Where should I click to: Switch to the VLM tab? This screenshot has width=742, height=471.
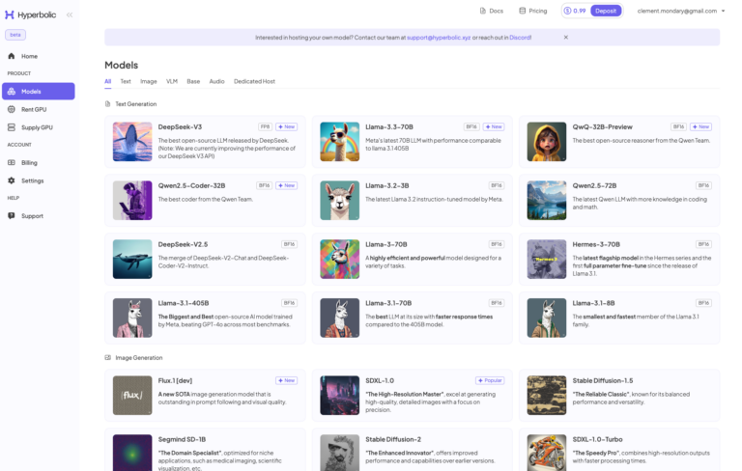pos(172,81)
